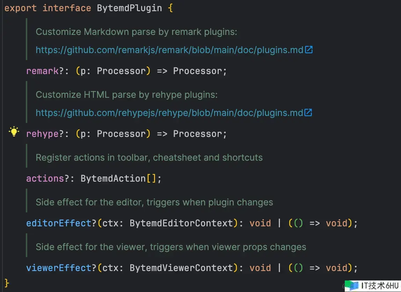Click the opening brace after BytemdPlugin
Viewport: 401px width, 292px height.
[x=170, y=8]
